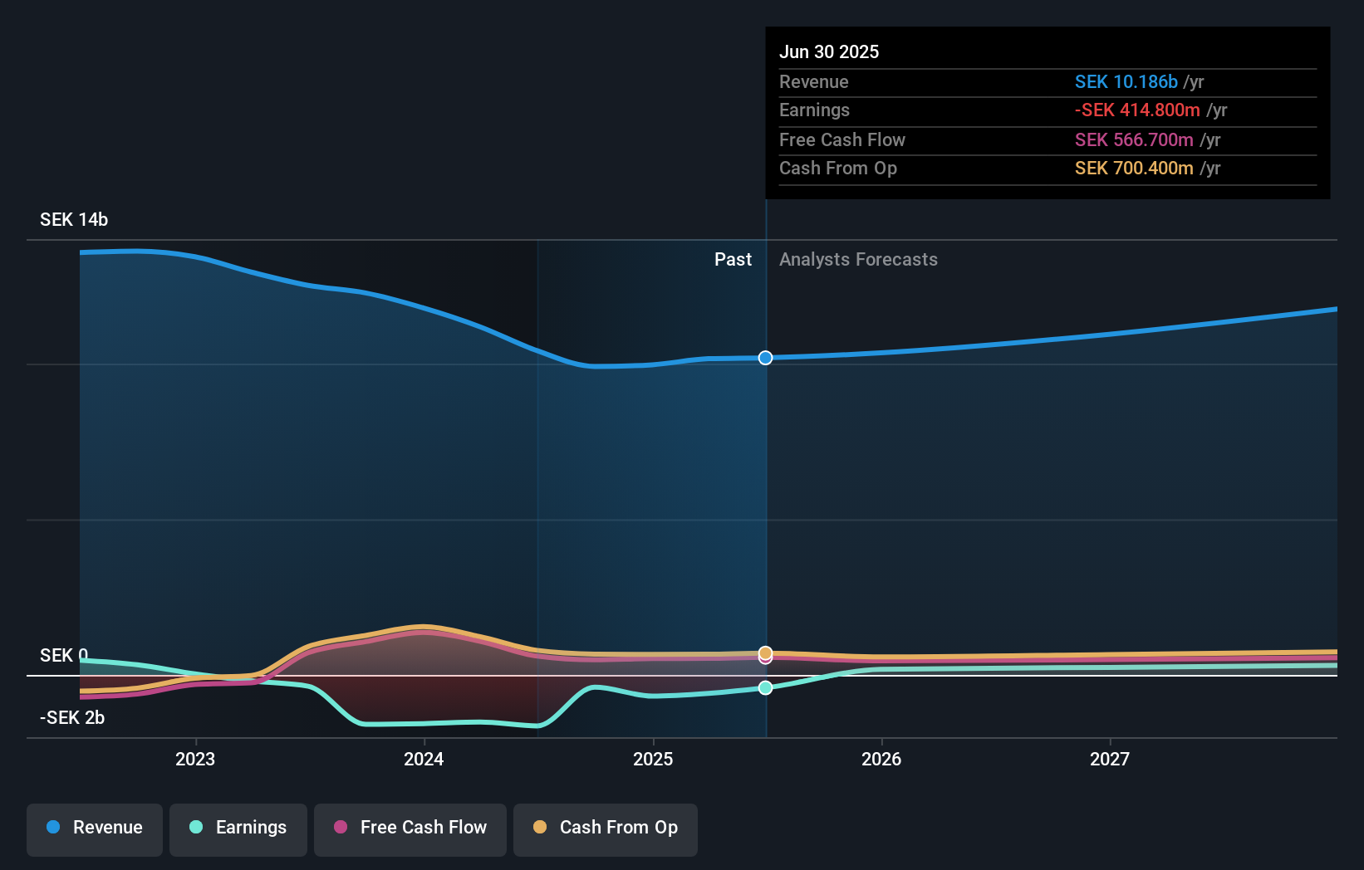The image size is (1364, 870).
Task: Switch to the Analysts Forecasts section
Action: click(858, 259)
